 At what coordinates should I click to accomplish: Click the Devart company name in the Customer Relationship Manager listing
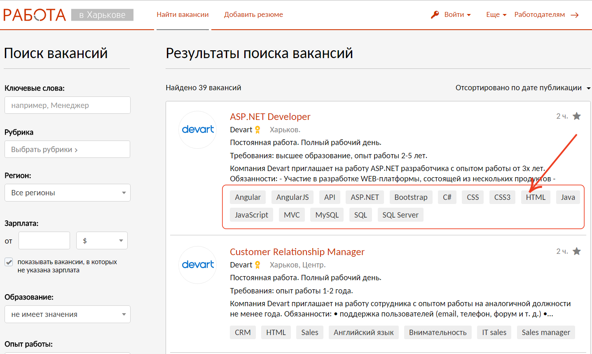pyautogui.click(x=241, y=265)
